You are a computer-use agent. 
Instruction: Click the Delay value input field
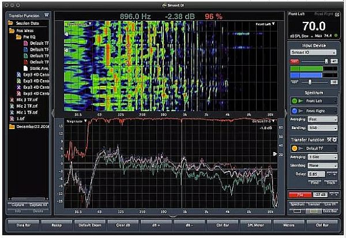coord(316,174)
